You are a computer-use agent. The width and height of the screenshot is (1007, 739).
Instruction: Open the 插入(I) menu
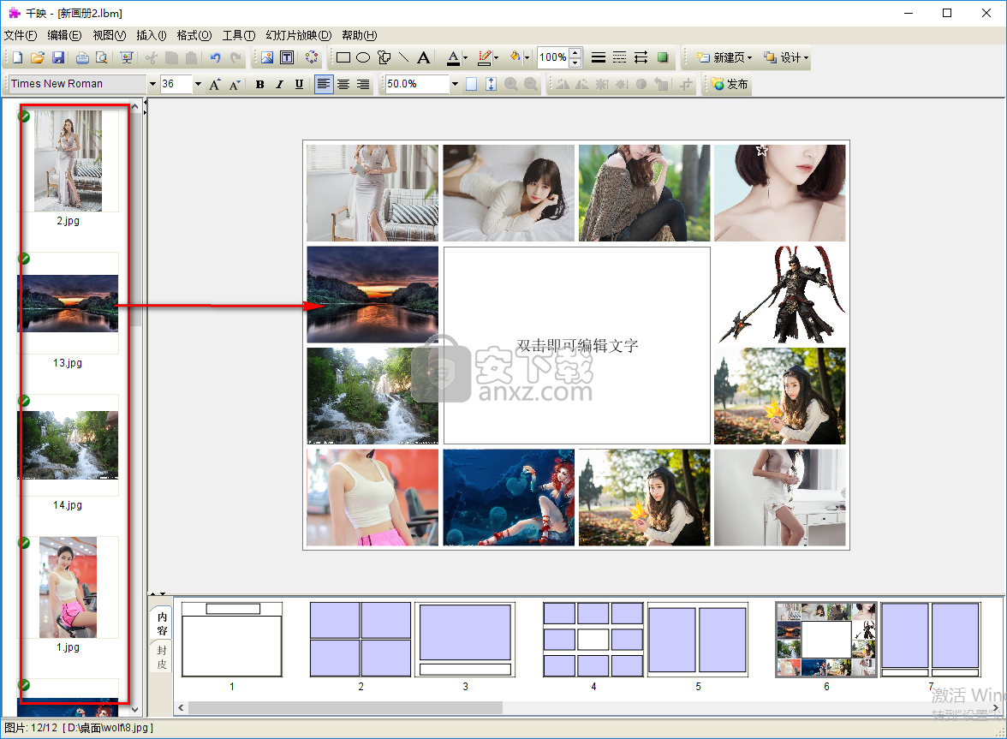(152, 35)
